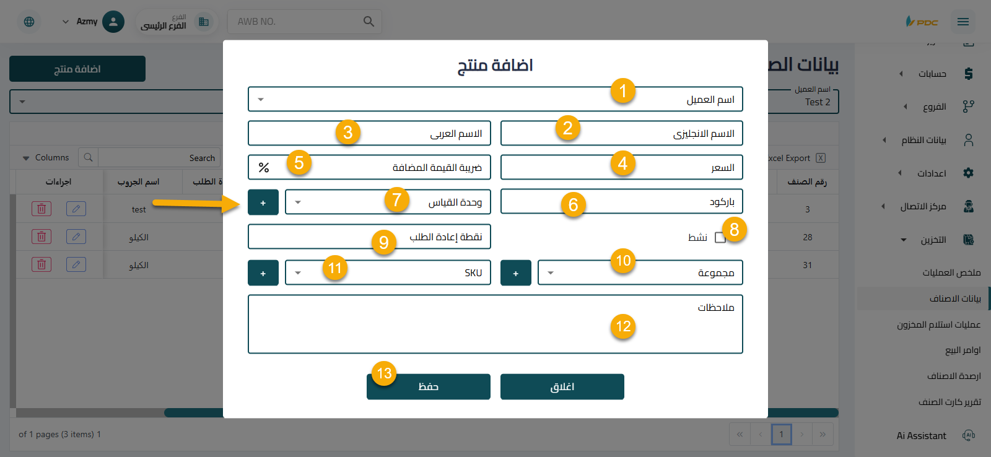Click the table Search input field
This screenshot has height=457, width=991.
[160, 157]
